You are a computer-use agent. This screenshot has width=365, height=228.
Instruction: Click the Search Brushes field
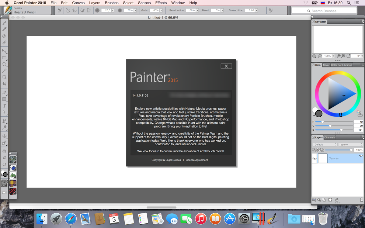point(324,11)
